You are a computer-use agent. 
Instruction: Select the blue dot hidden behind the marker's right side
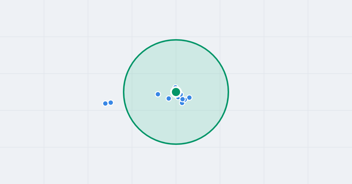point(181,94)
